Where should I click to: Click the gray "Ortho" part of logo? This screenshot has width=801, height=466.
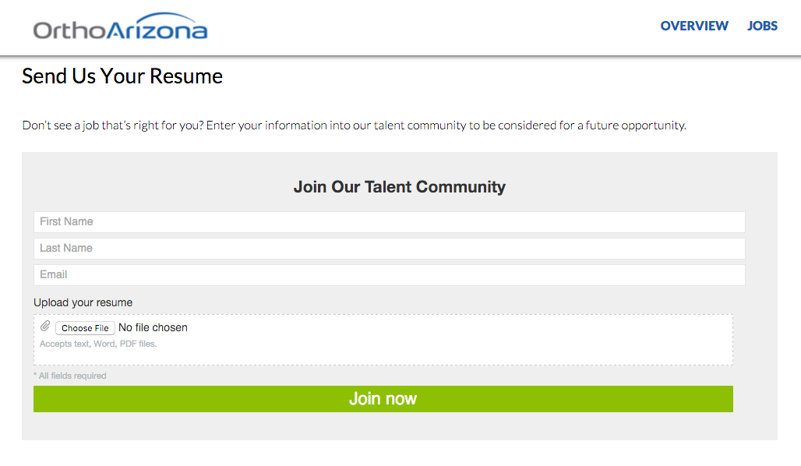coord(69,30)
